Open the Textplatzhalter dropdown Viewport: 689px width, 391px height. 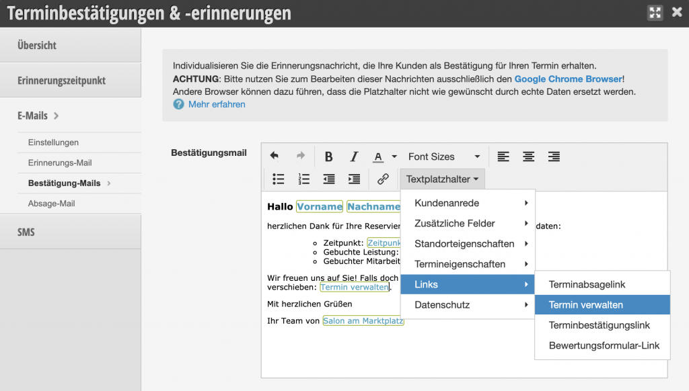442,179
